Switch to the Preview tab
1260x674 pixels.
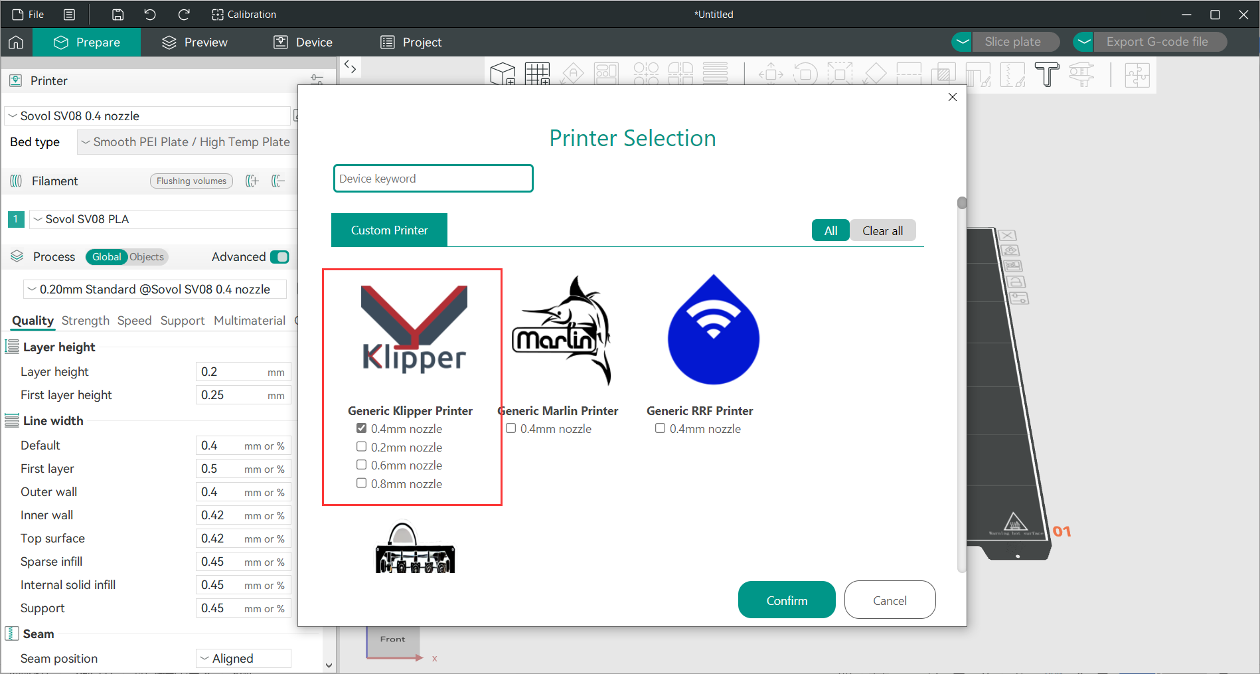tap(193, 42)
